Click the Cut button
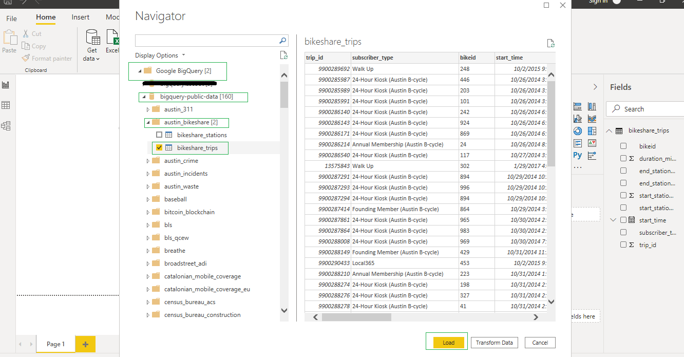Image resolution: width=684 pixels, height=357 pixels. point(32,33)
